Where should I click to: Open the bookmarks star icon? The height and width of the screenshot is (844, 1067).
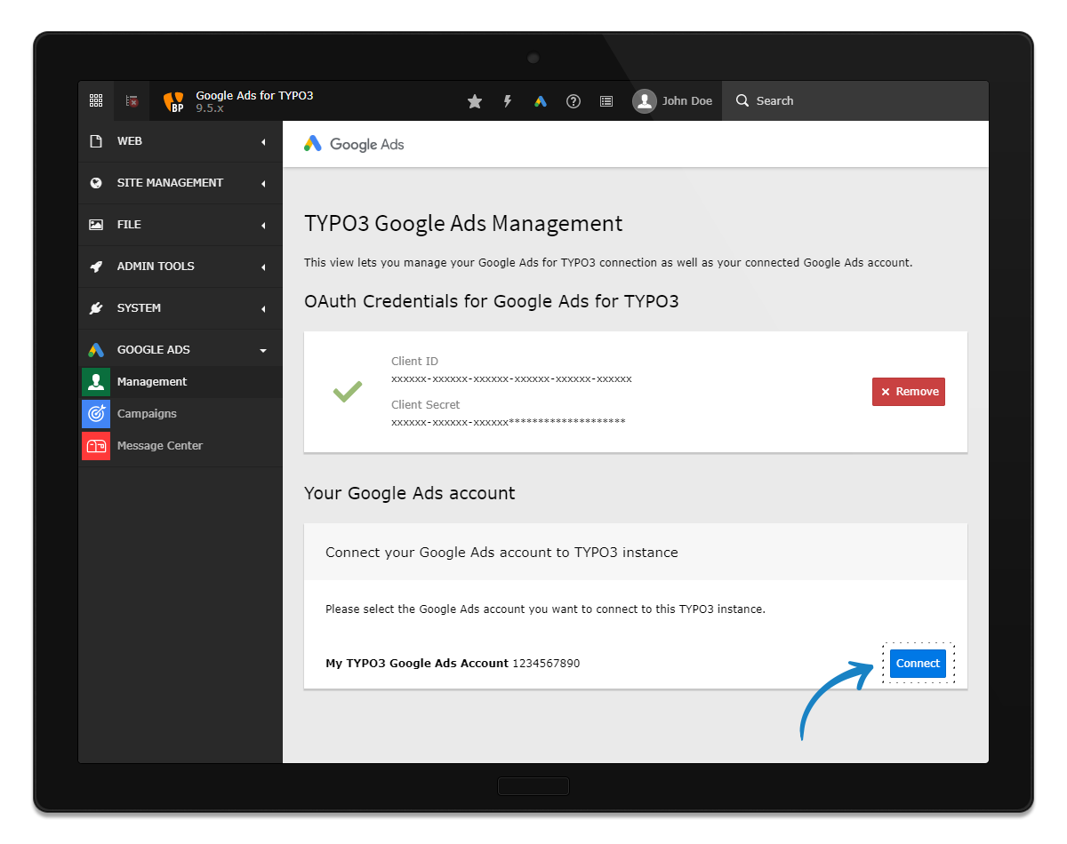click(475, 101)
